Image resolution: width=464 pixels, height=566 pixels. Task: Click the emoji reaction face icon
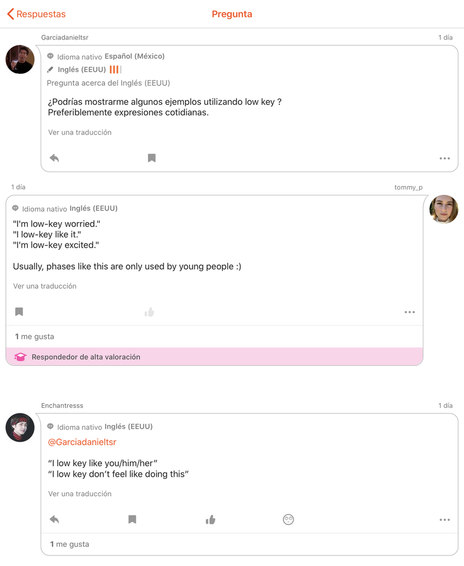288,520
